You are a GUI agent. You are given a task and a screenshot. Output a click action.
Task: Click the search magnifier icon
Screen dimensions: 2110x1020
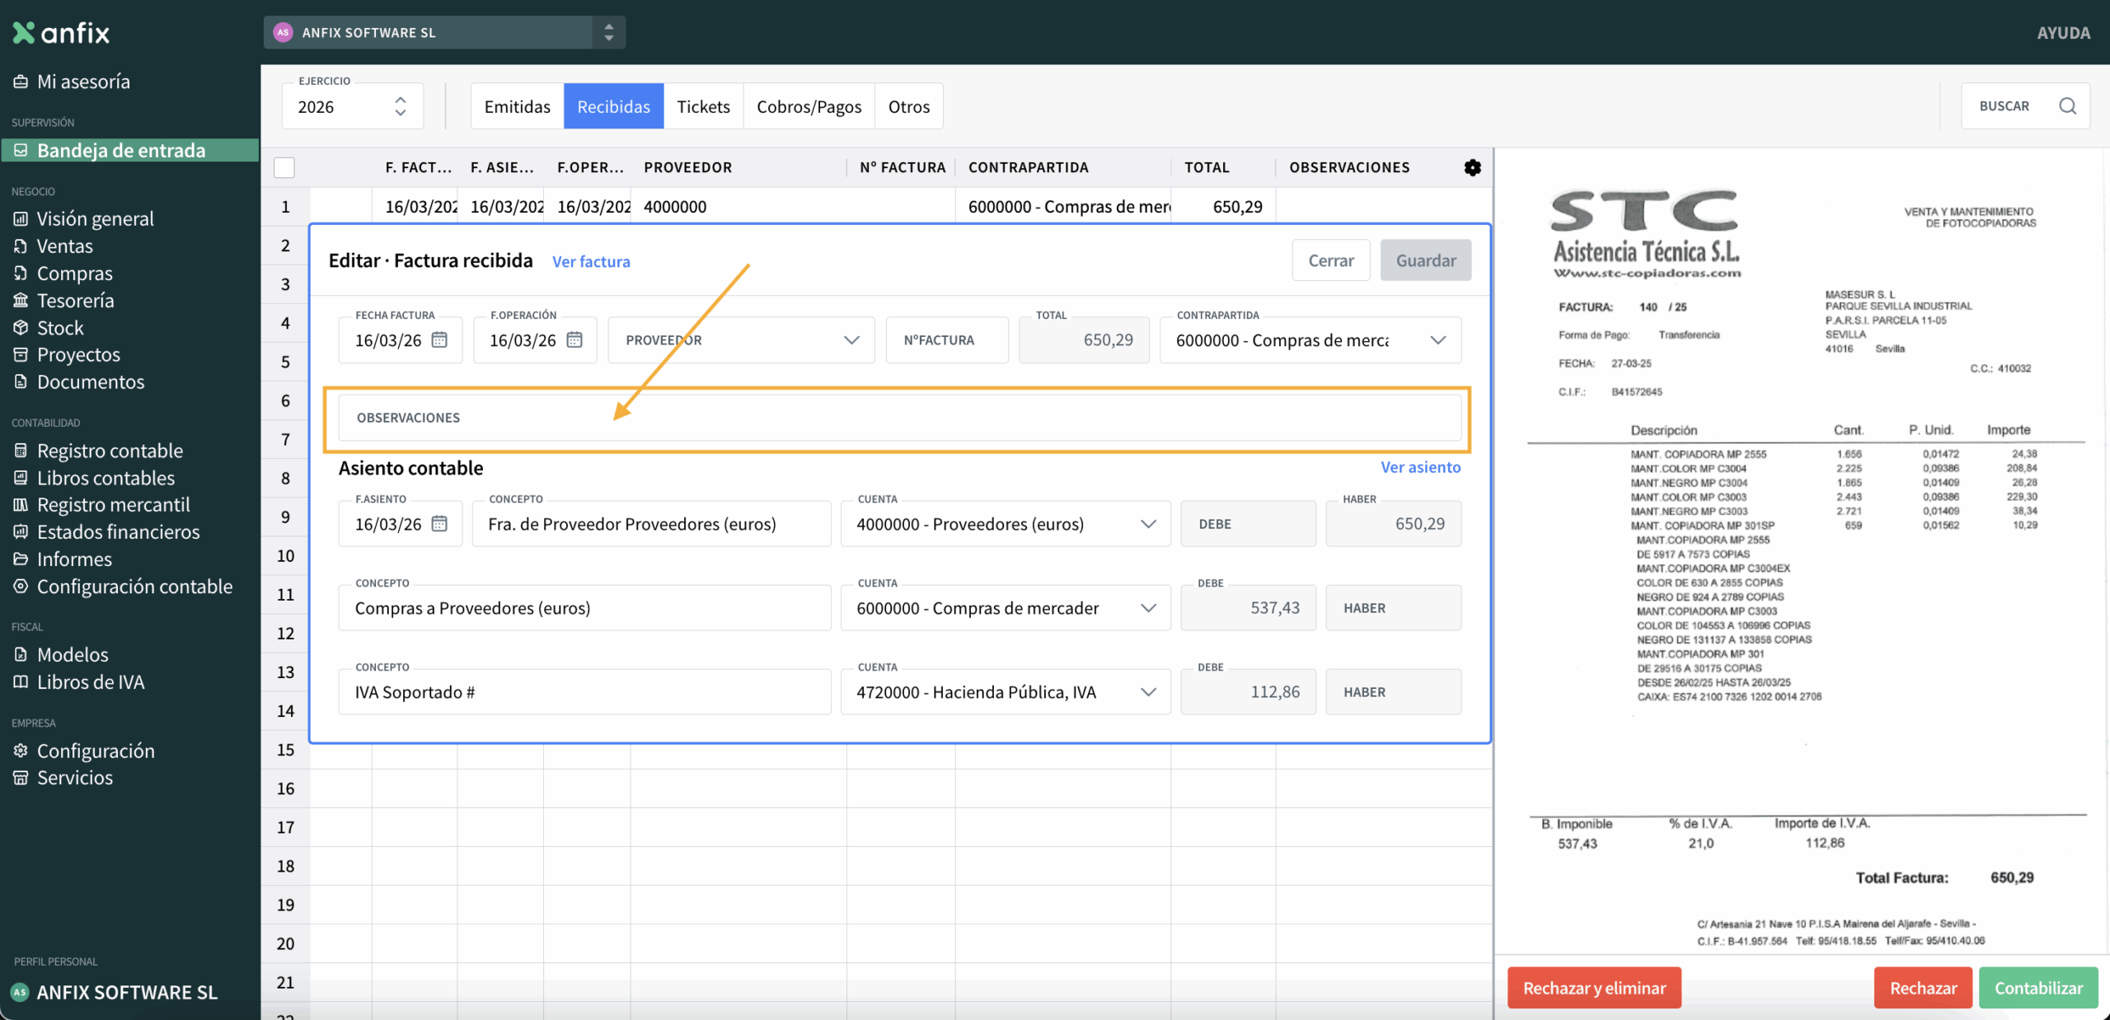tap(2067, 105)
